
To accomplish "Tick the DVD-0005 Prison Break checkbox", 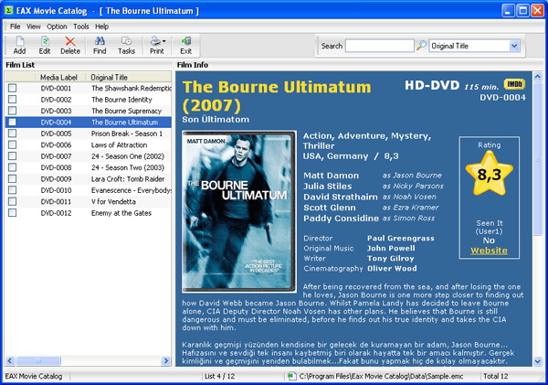I will click(x=13, y=134).
